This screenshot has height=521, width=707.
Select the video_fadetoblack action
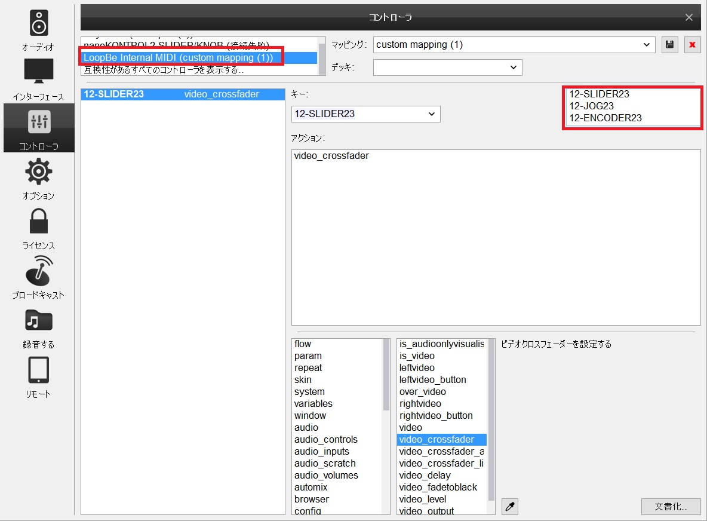click(x=442, y=487)
